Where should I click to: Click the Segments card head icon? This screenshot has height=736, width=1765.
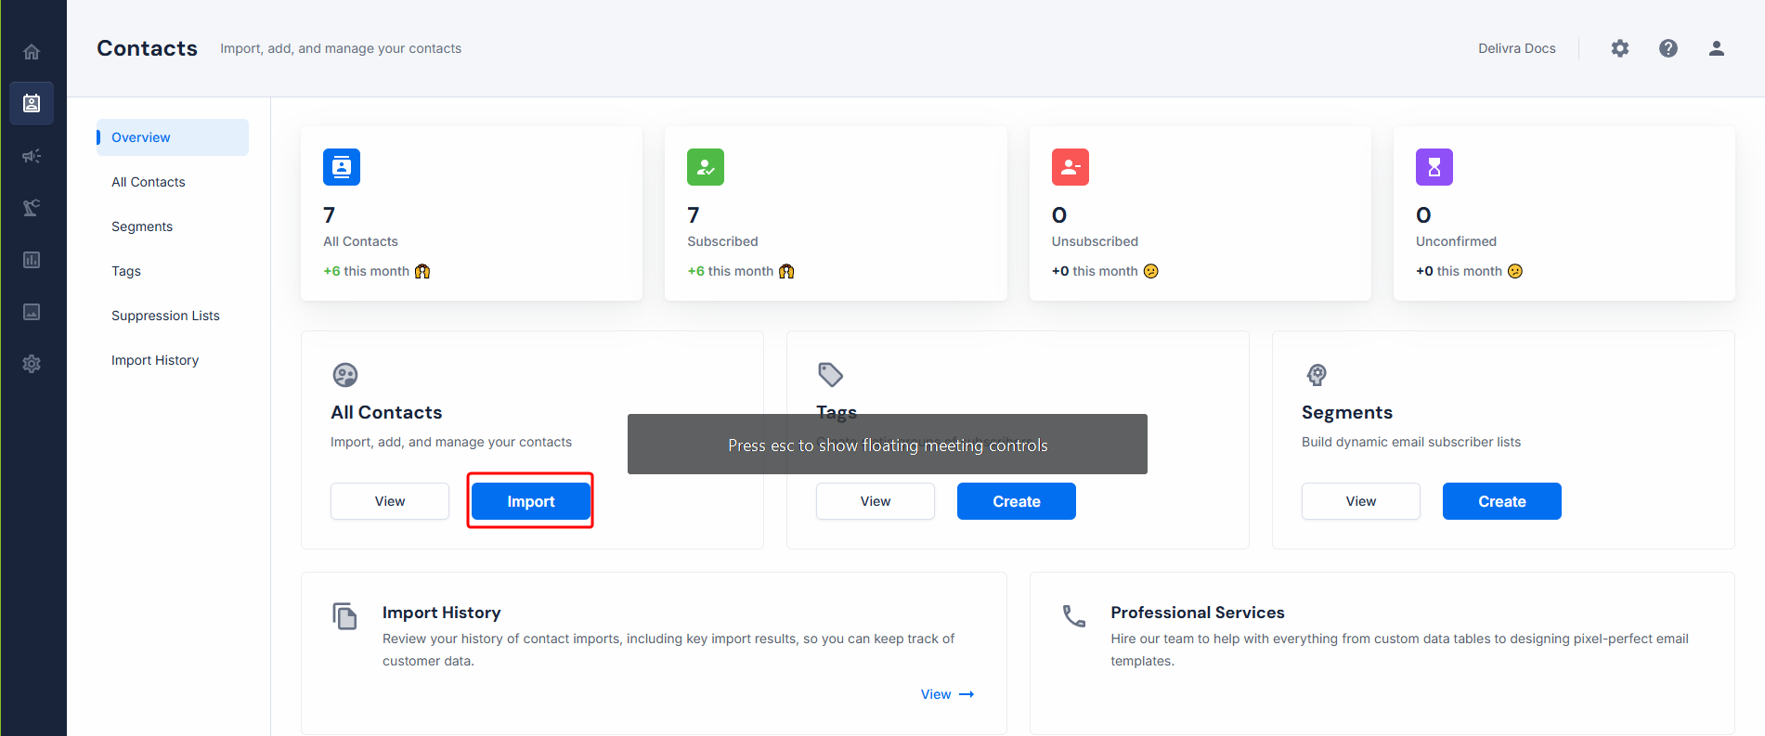pyautogui.click(x=1317, y=375)
